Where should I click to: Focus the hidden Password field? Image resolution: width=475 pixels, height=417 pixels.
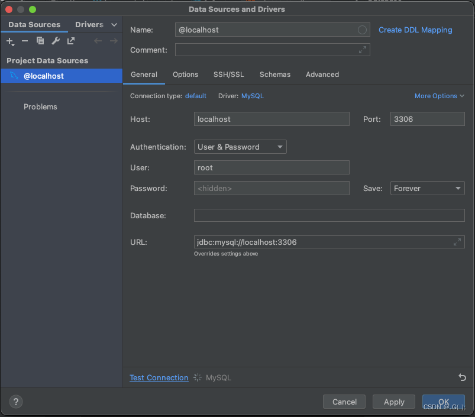[272, 188]
